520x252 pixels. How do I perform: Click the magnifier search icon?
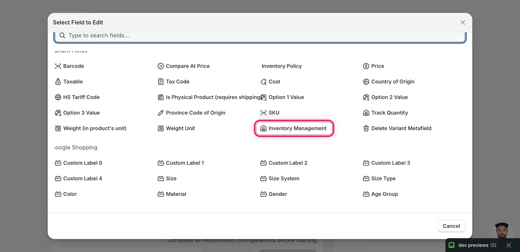(62, 35)
